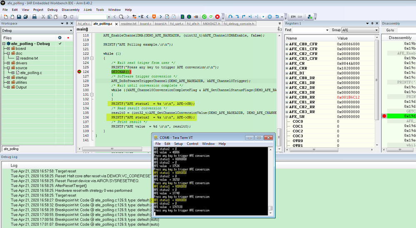This screenshot has height=228, width=416.
Task: Toggle bookmark with orange shield icon
Action: 154,17
